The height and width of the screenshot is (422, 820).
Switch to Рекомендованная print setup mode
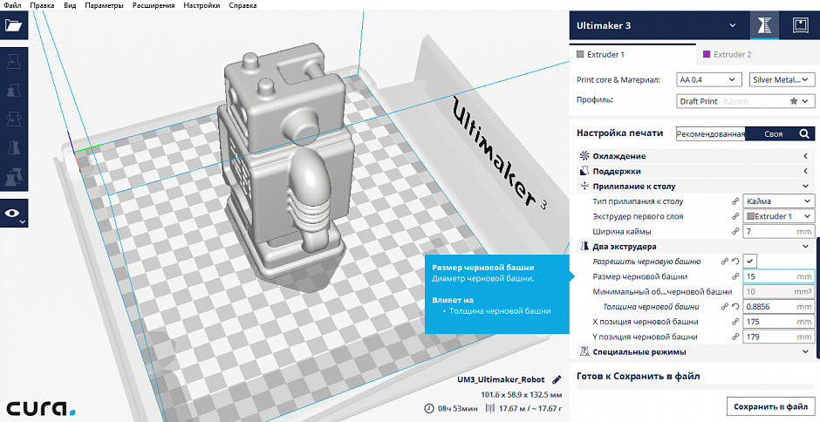click(710, 134)
